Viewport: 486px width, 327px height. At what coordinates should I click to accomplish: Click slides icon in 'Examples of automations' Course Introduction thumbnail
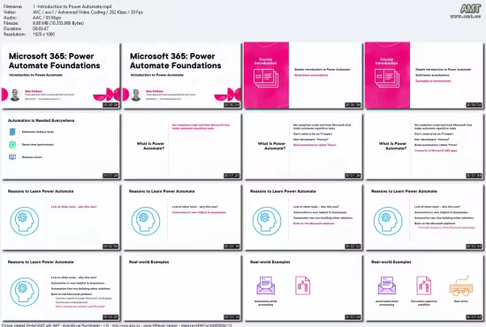(x=387, y=78)
